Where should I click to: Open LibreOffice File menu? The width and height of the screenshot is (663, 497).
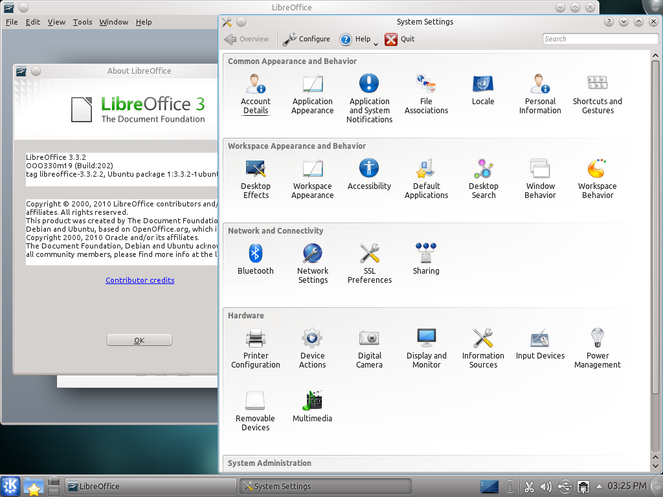click(12, 22)
